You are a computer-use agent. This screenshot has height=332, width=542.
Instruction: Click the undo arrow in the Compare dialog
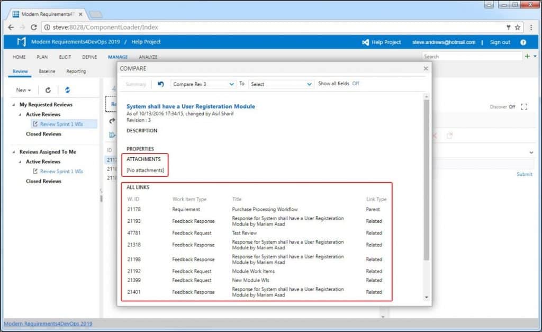(x=161, y=84)
